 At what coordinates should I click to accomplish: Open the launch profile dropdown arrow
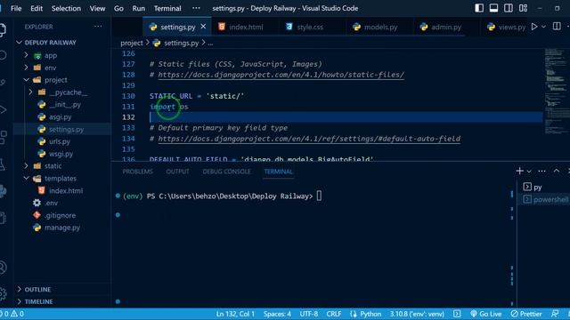coord(529,172)
